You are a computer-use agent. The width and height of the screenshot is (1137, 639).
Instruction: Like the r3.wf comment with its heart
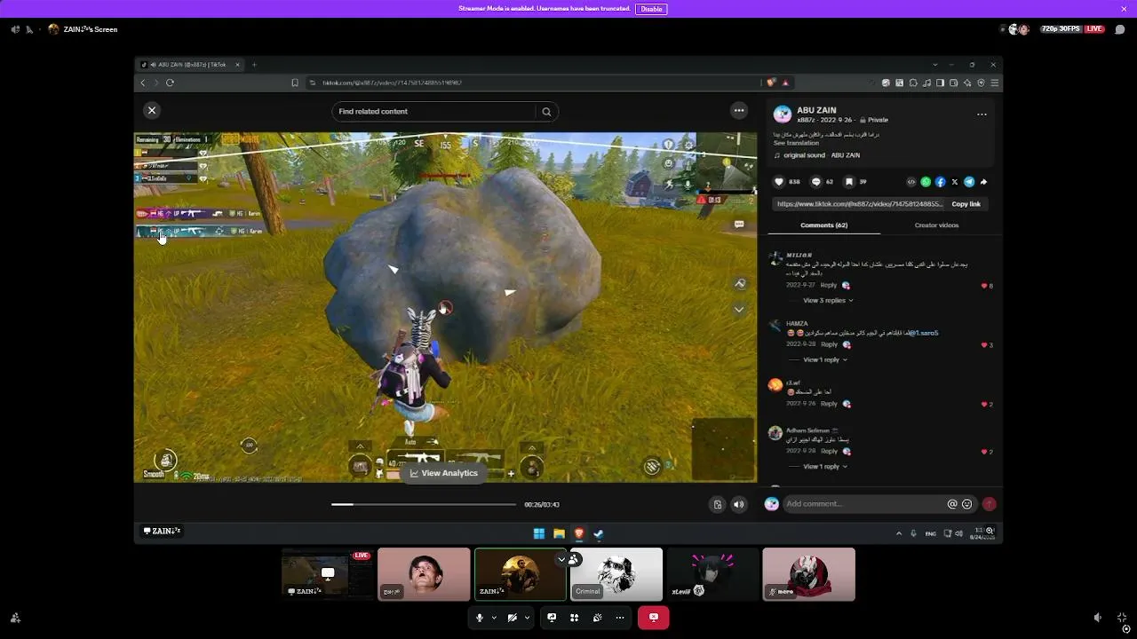[x=984, y=405]
